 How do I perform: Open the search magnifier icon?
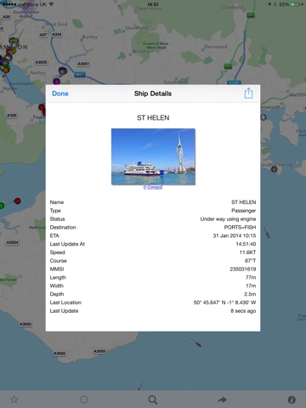(x=153, y=399)
